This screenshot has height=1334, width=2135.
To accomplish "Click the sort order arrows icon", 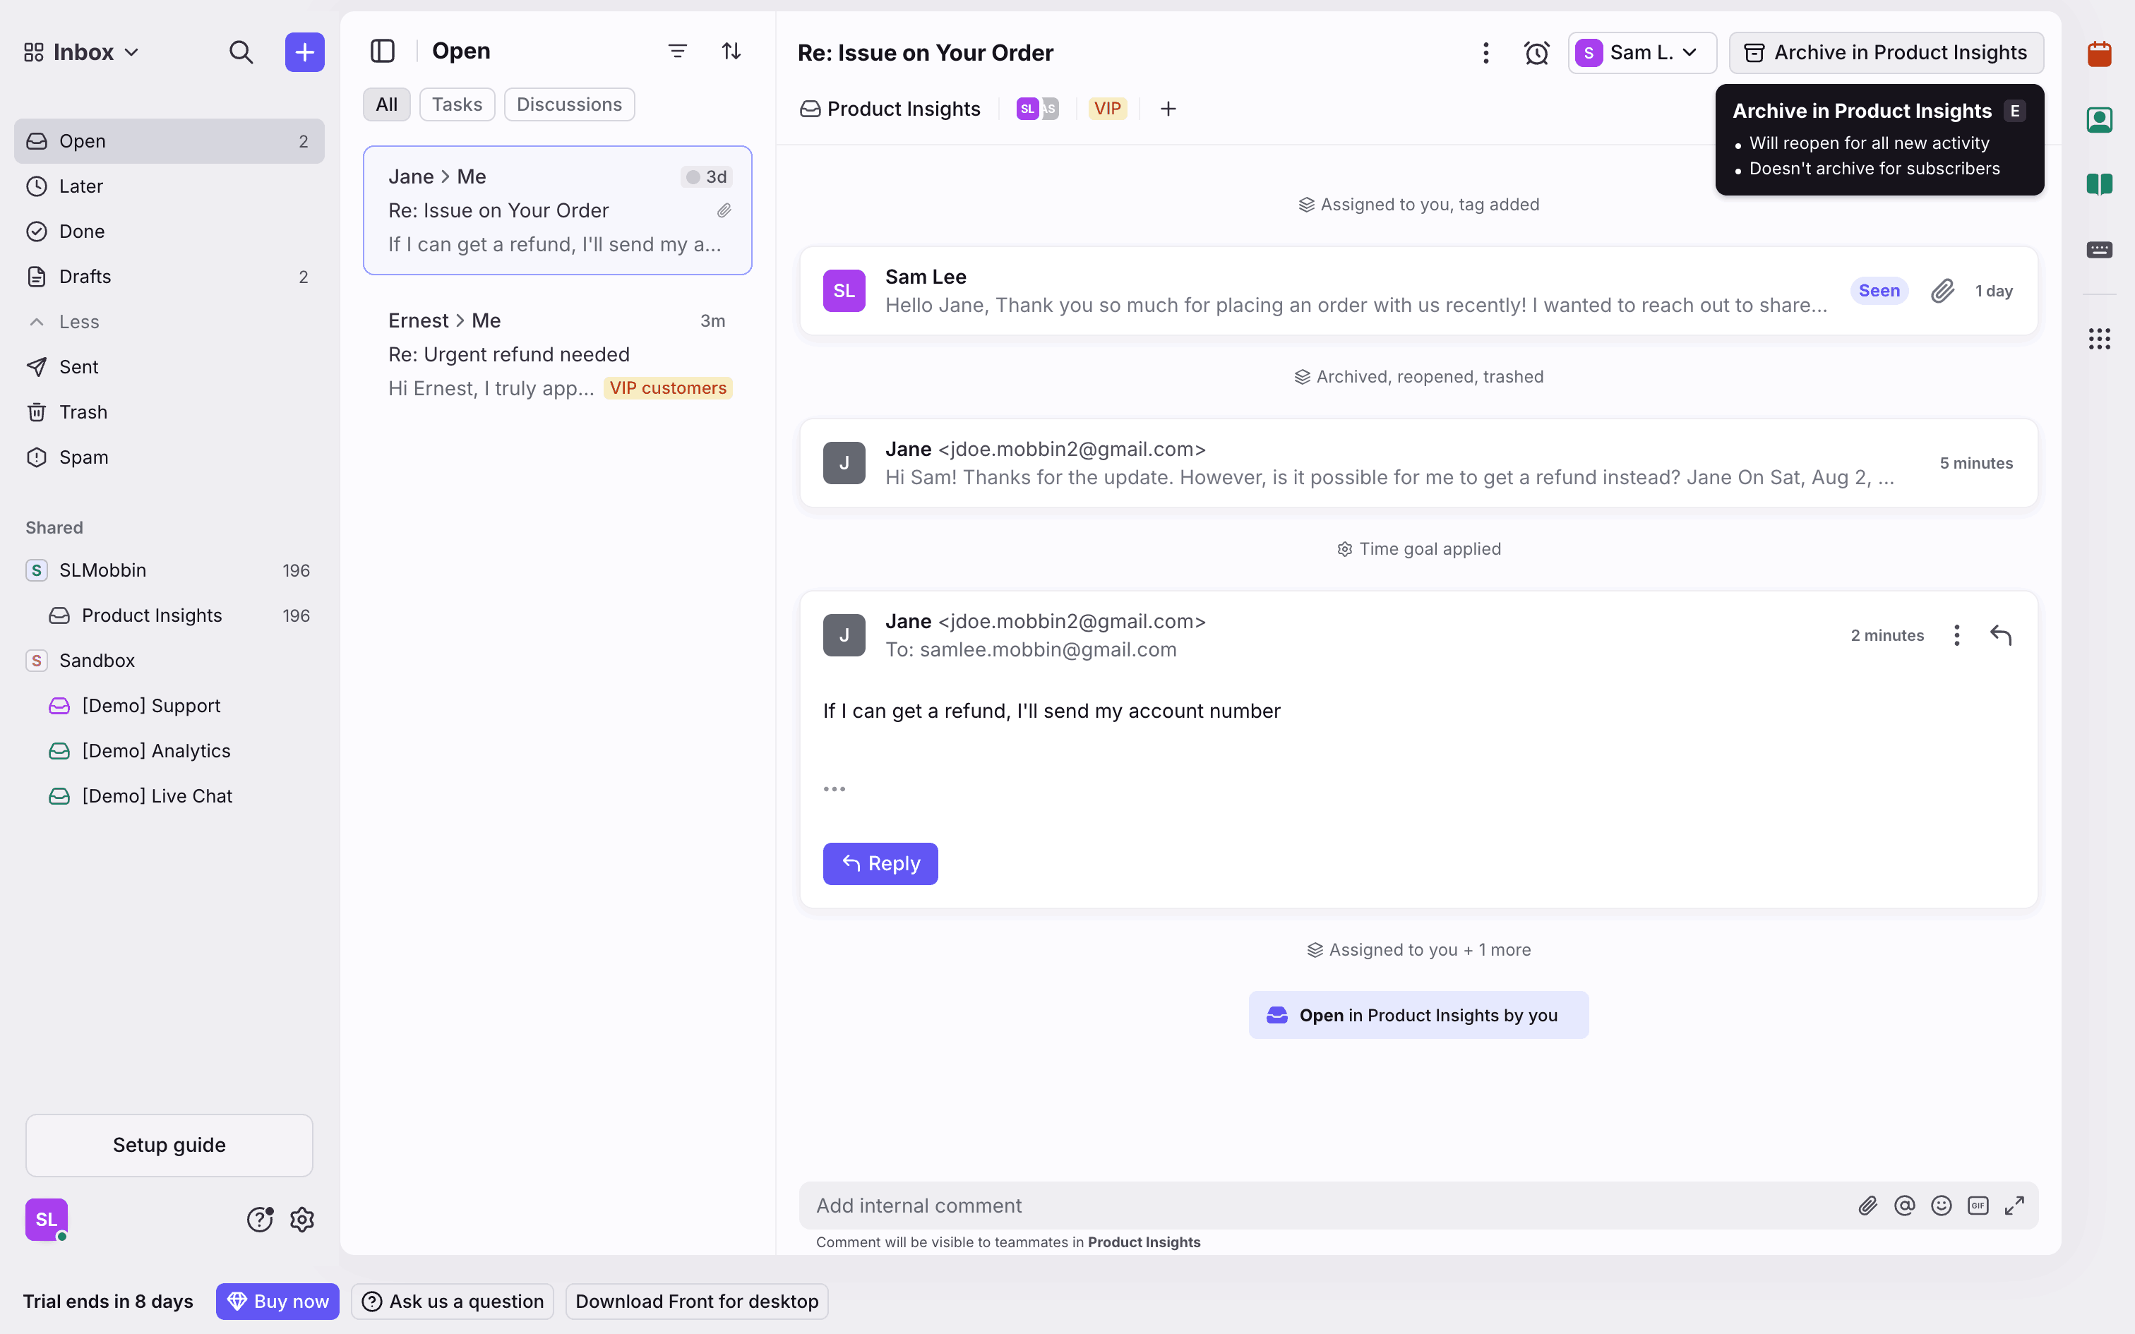I will [731, 51].
